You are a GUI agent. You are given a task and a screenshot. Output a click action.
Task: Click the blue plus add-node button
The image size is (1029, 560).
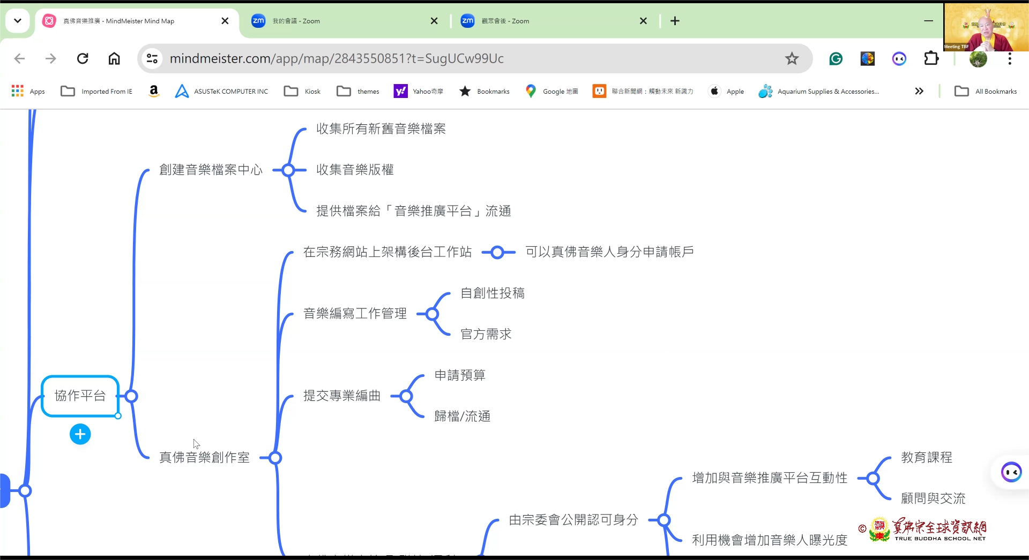(x=80, y=434)
